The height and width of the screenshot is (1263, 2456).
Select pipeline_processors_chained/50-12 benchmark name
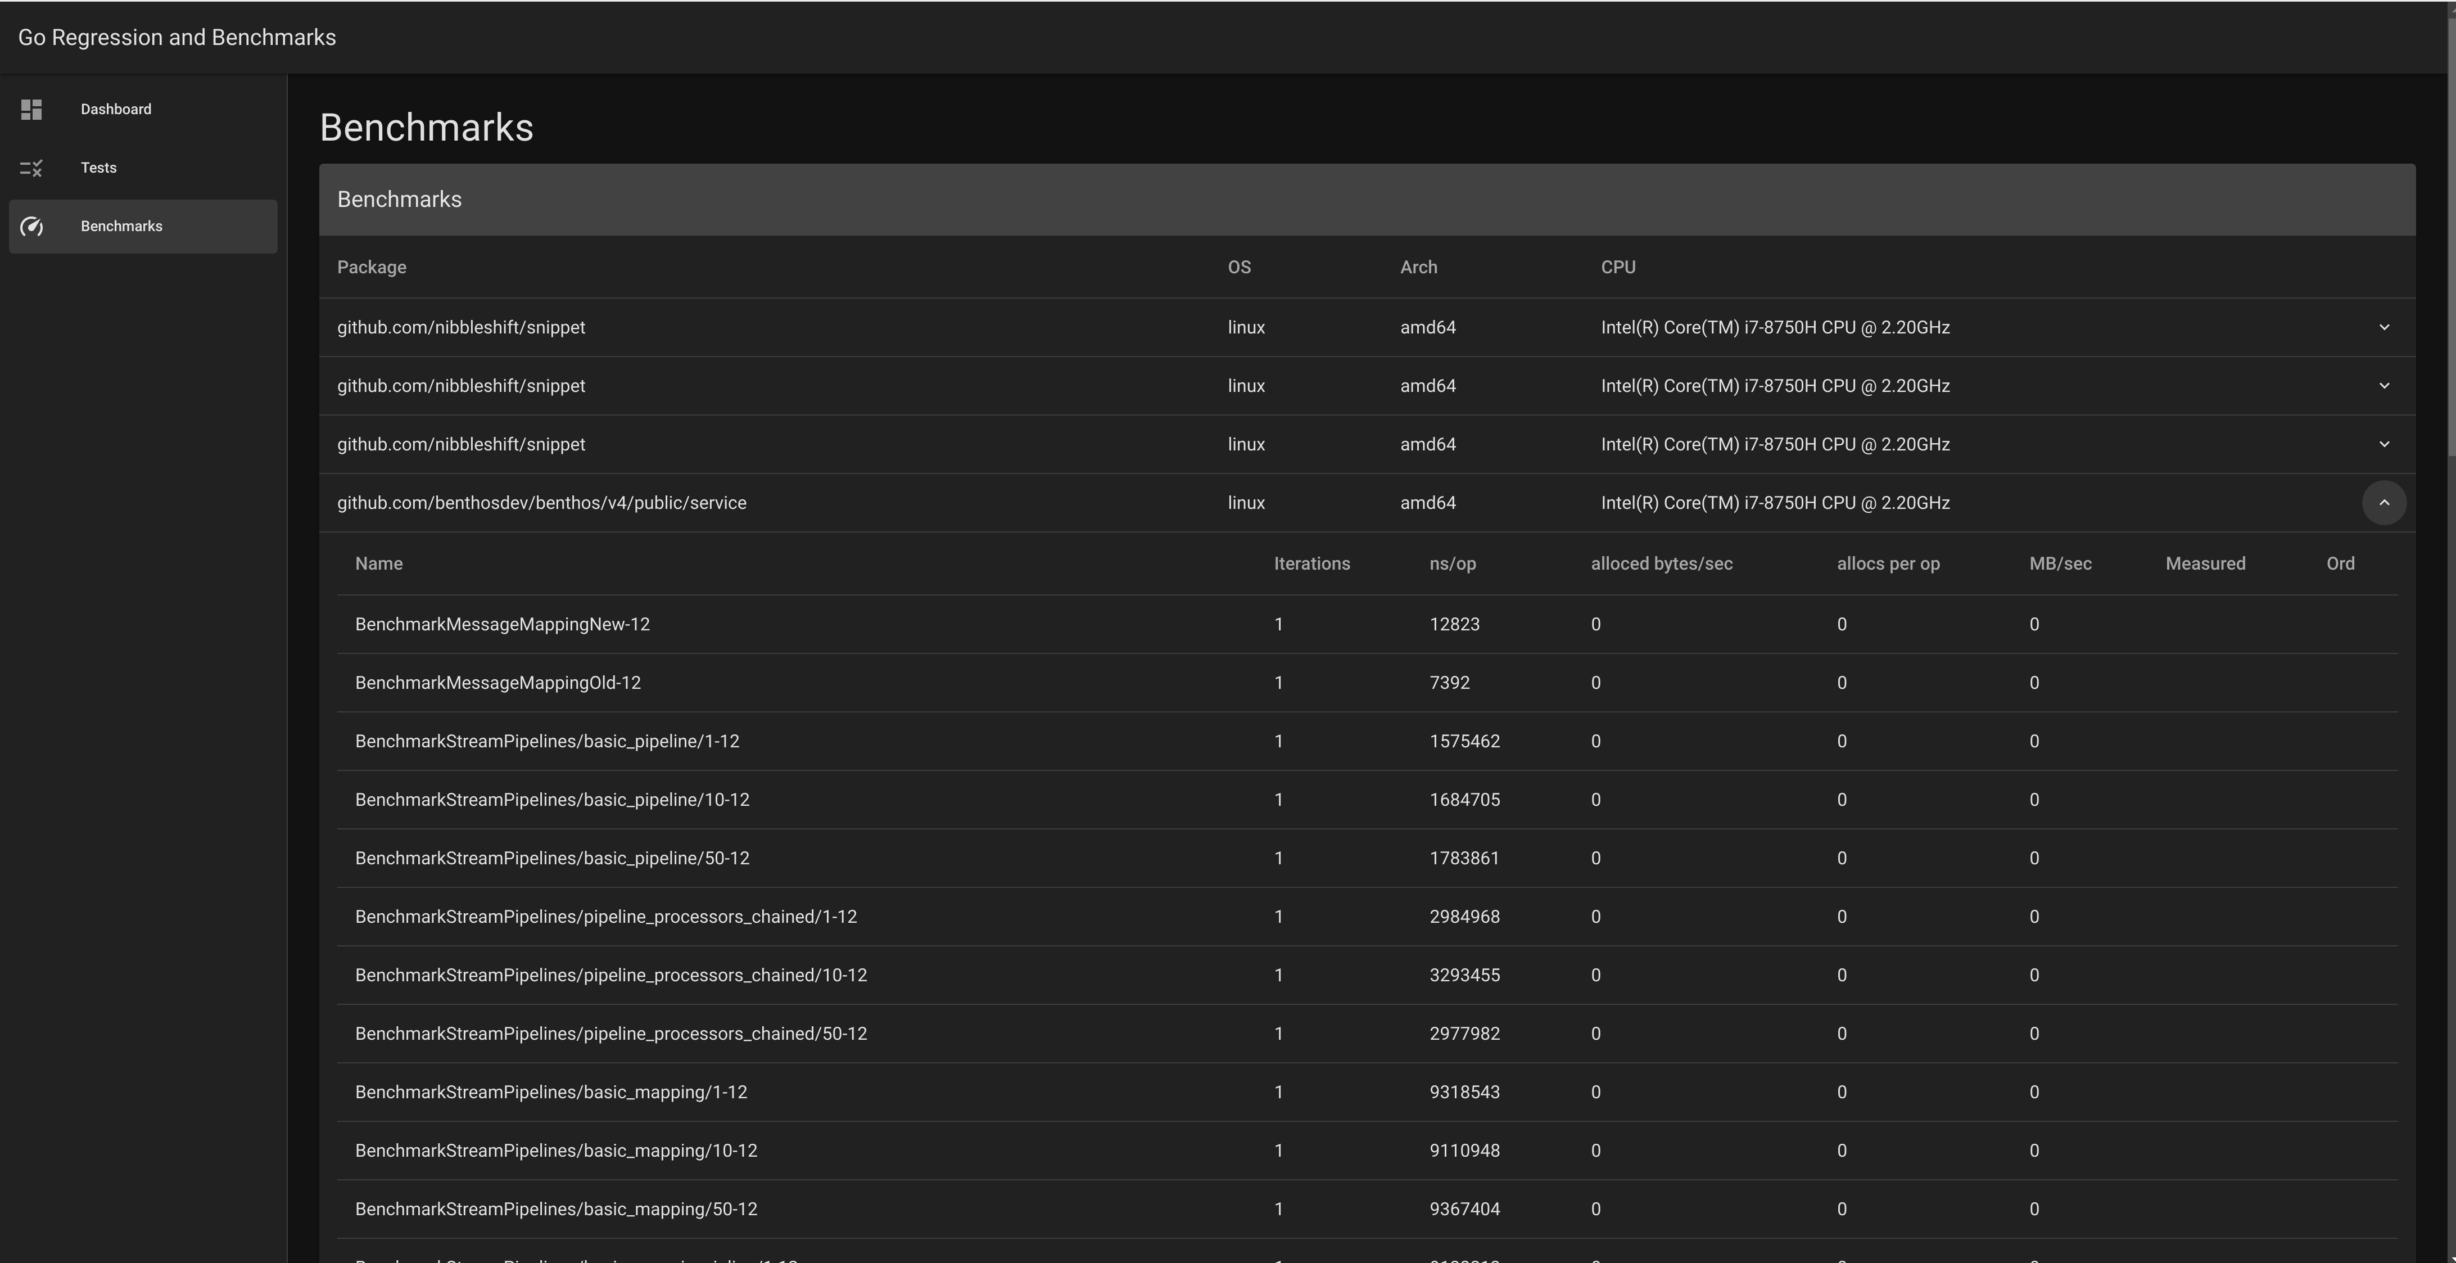611,1034
